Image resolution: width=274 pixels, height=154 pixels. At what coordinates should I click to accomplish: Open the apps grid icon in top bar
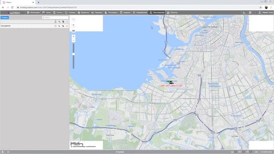[x=250, y=12]
